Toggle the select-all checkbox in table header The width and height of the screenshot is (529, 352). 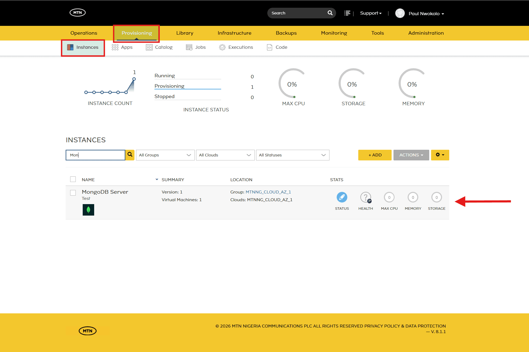click(x=73, y=179)
